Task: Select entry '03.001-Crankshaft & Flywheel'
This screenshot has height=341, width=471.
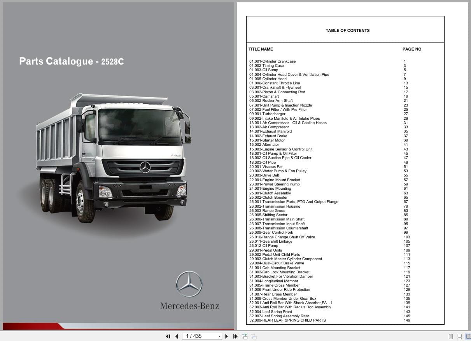Action: point(275,87)
